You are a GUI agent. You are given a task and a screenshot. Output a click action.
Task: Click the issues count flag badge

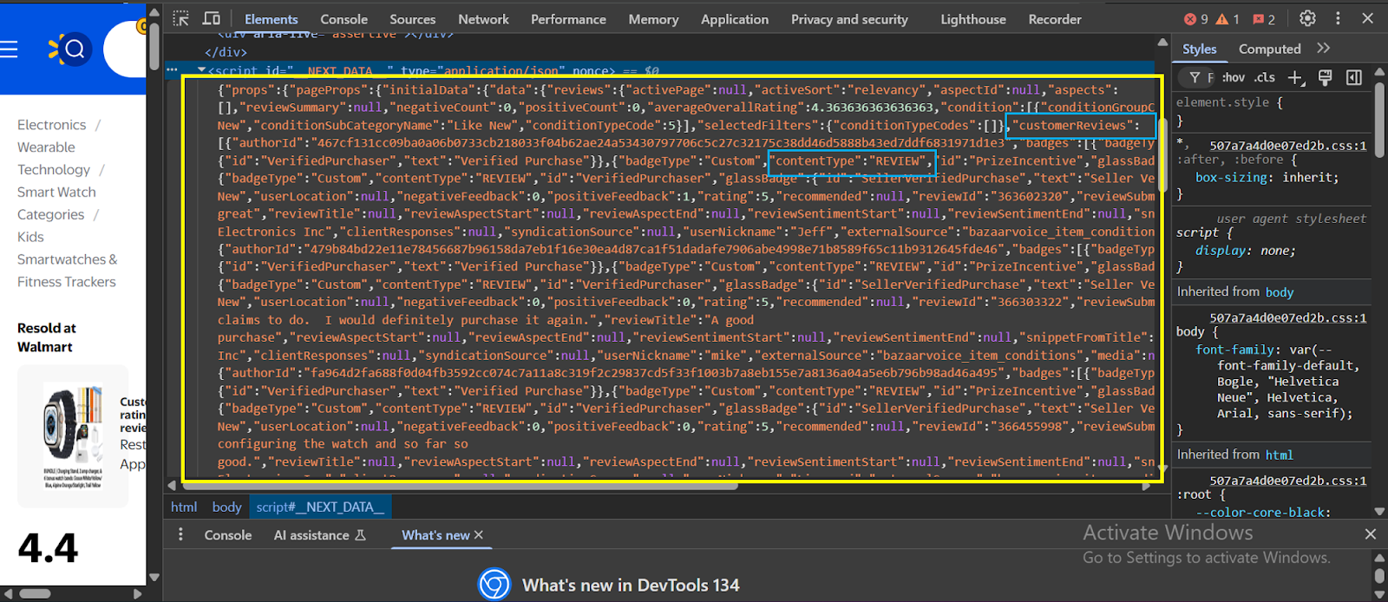pos(1264,19)
